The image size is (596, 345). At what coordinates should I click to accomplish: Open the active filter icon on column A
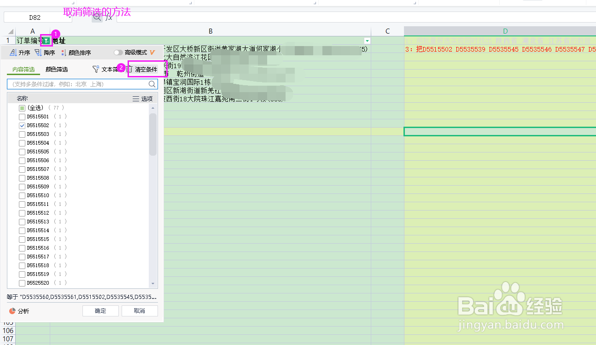pyautogui.click(x=46, y=41)
